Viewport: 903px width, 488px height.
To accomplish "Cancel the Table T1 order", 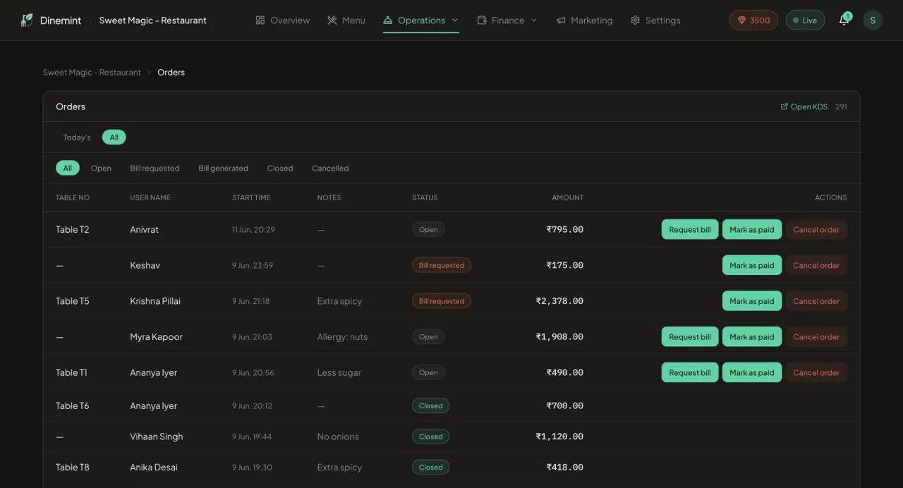I will 816,372.
